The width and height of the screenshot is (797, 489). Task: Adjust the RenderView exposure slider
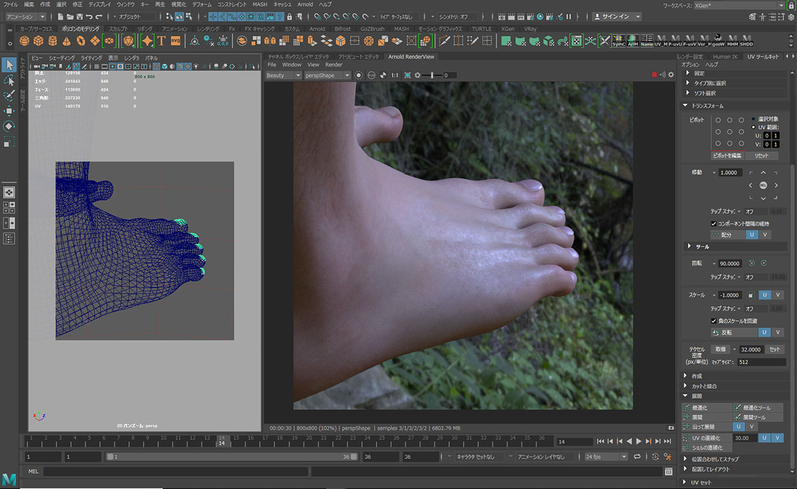433,75
